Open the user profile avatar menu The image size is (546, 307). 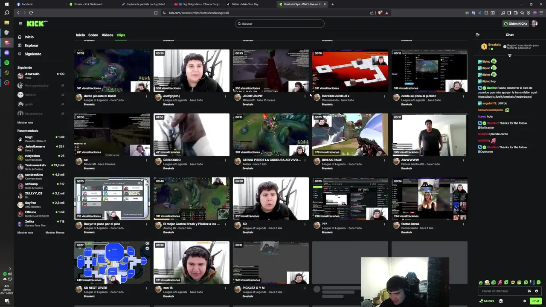[534, 24]
